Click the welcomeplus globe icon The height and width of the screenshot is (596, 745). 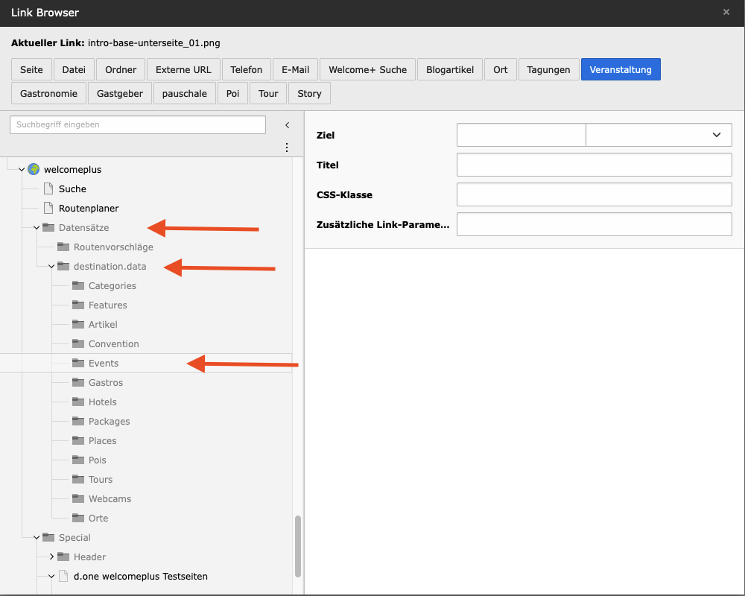34,169
